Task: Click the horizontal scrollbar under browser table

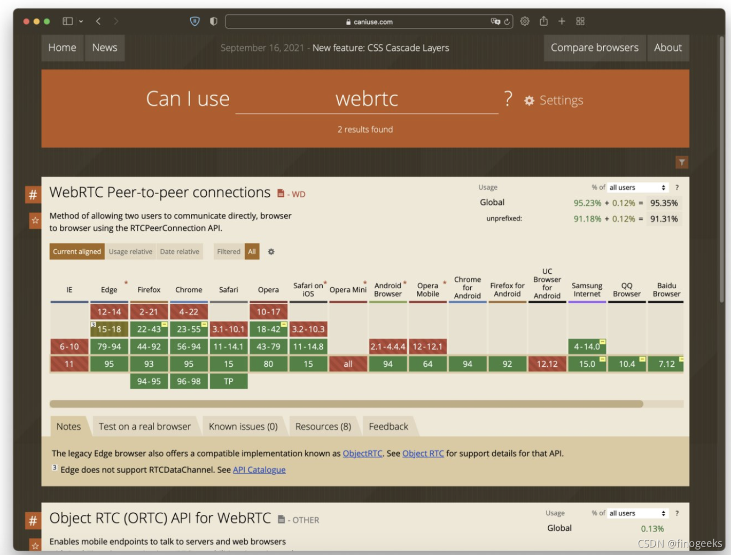Action: [346, 404]
